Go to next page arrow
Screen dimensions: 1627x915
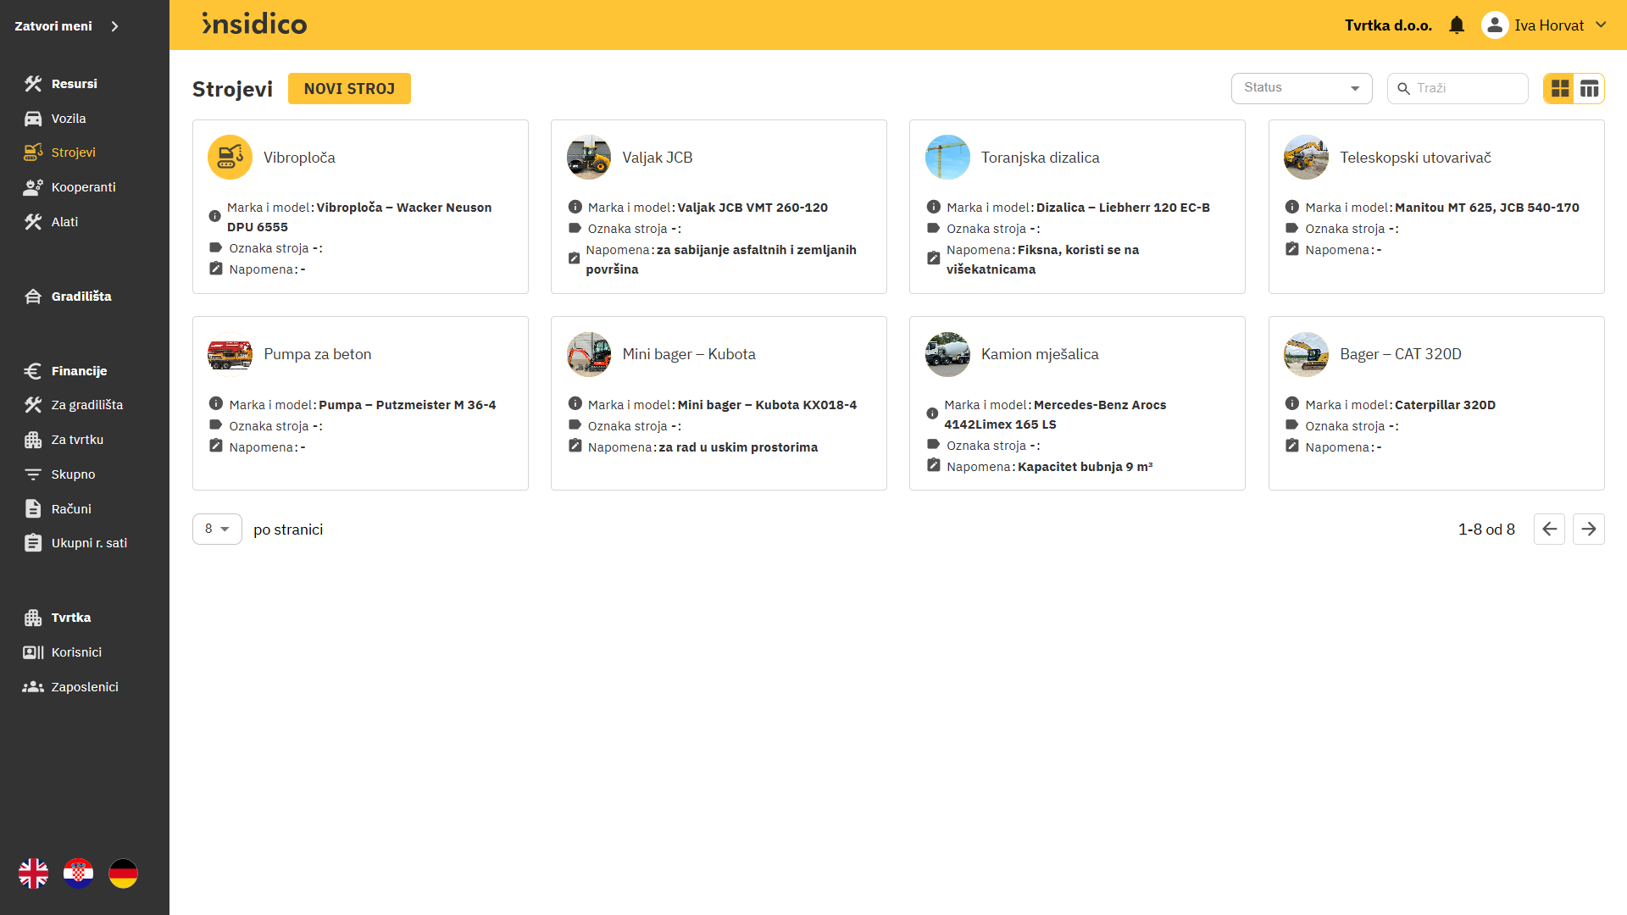pyautogui.click(x=1588, y=530)
